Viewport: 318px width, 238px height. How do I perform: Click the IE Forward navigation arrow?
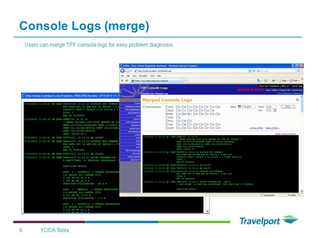pos(127,71)
